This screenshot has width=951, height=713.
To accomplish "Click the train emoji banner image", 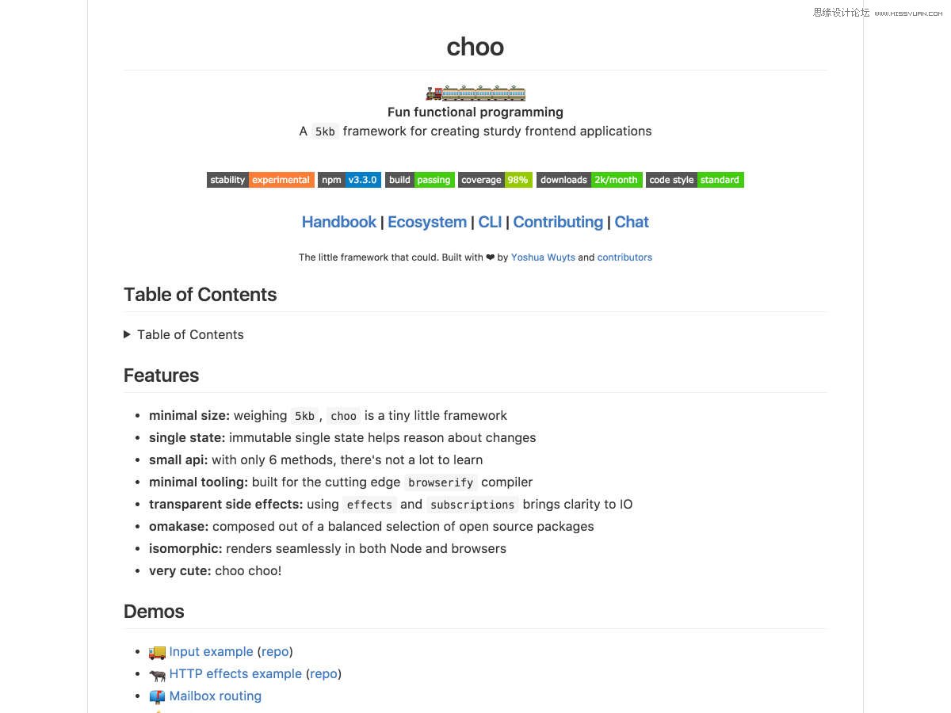I will tap(475, 93).
